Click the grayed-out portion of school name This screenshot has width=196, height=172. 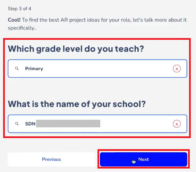pos(68,124)
